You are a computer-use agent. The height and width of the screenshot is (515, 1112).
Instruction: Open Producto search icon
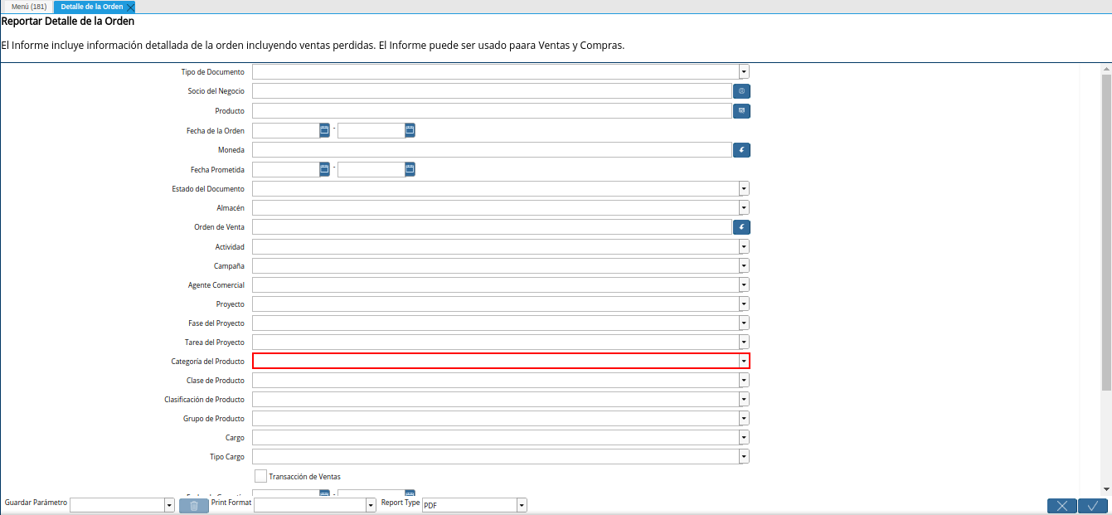(741, 110)
